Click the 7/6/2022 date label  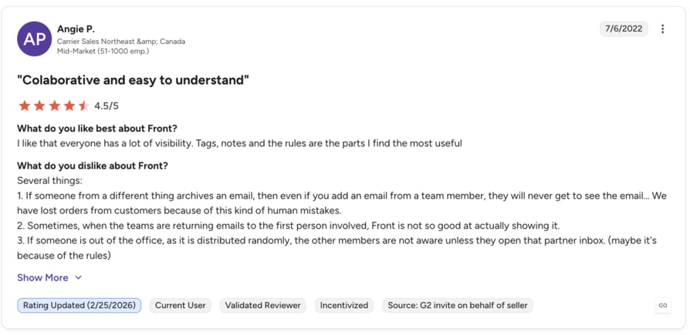[x=624, y=29]
